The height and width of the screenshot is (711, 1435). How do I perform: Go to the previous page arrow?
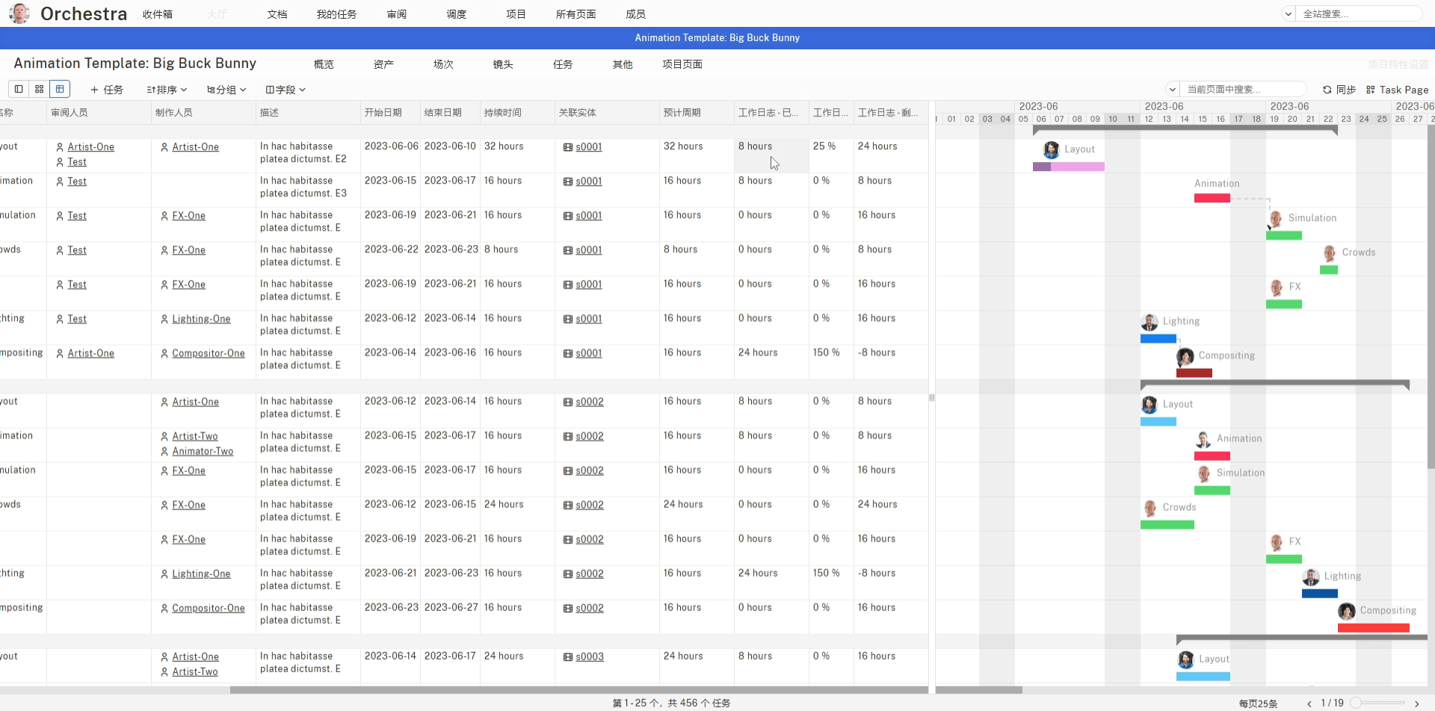click(1309, 704)
